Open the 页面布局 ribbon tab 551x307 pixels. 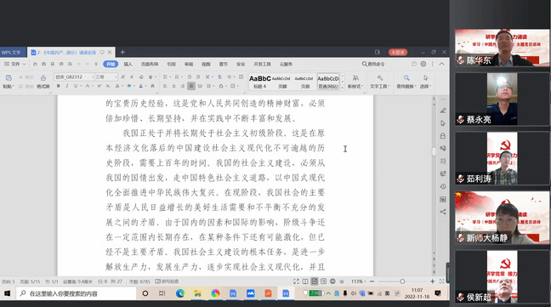click(150, 65)
